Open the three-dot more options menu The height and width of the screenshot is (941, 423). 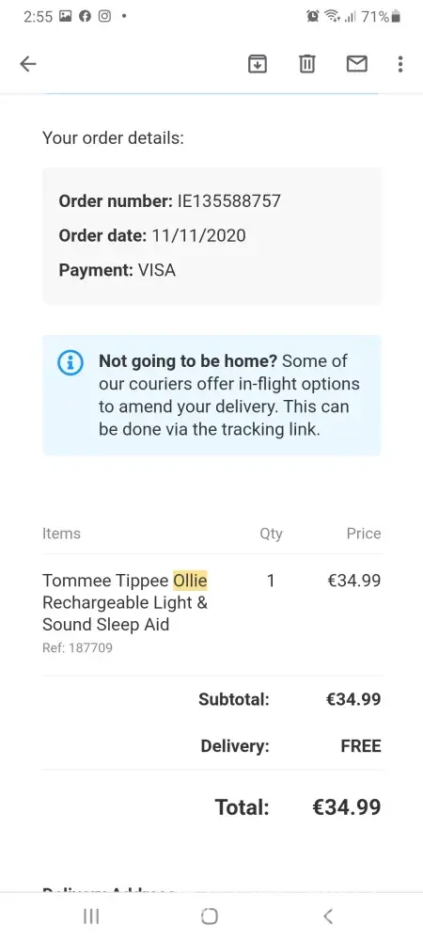click(400, 64)
